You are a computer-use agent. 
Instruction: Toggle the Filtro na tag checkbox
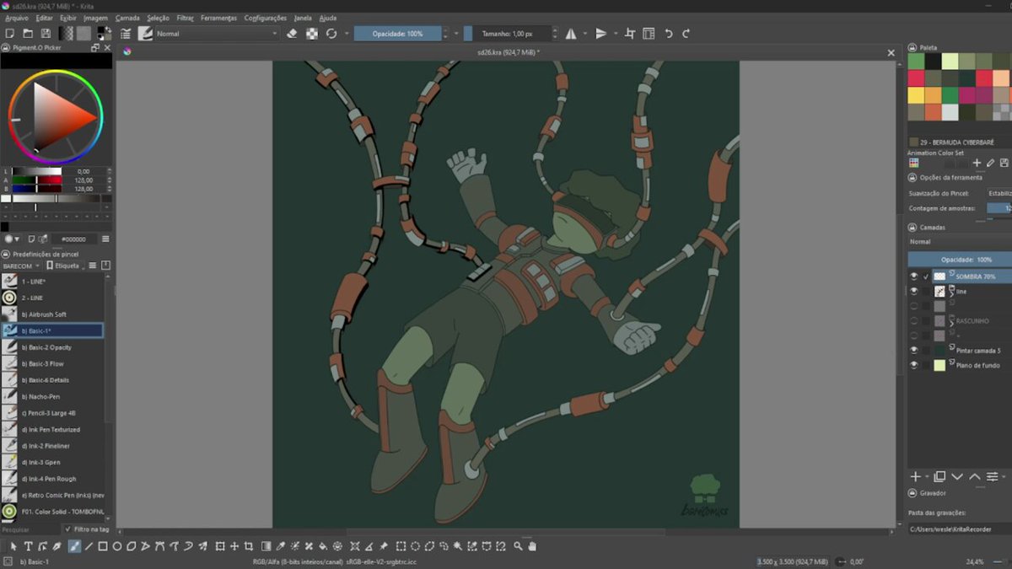(68, 529)
